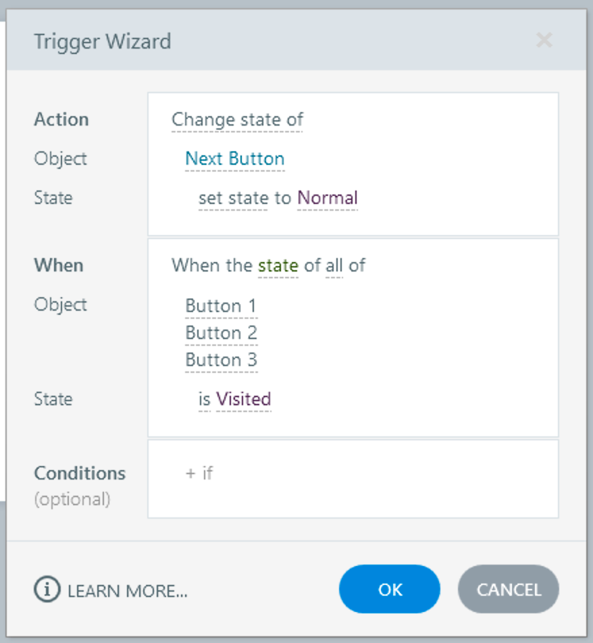Viewport: 593px width, 643px height.
Task: Select Button 3 in the object list
Action: click(x=221, y=360)
